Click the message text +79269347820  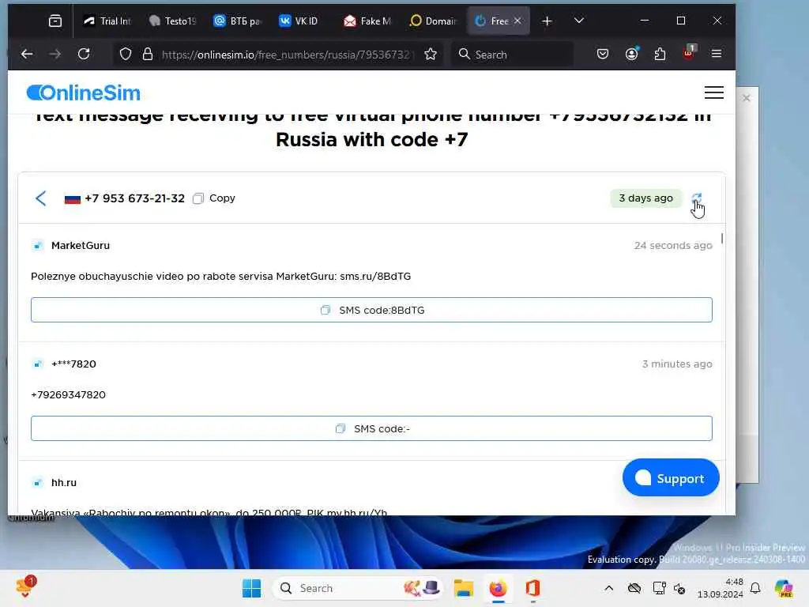tap(68, 395)
